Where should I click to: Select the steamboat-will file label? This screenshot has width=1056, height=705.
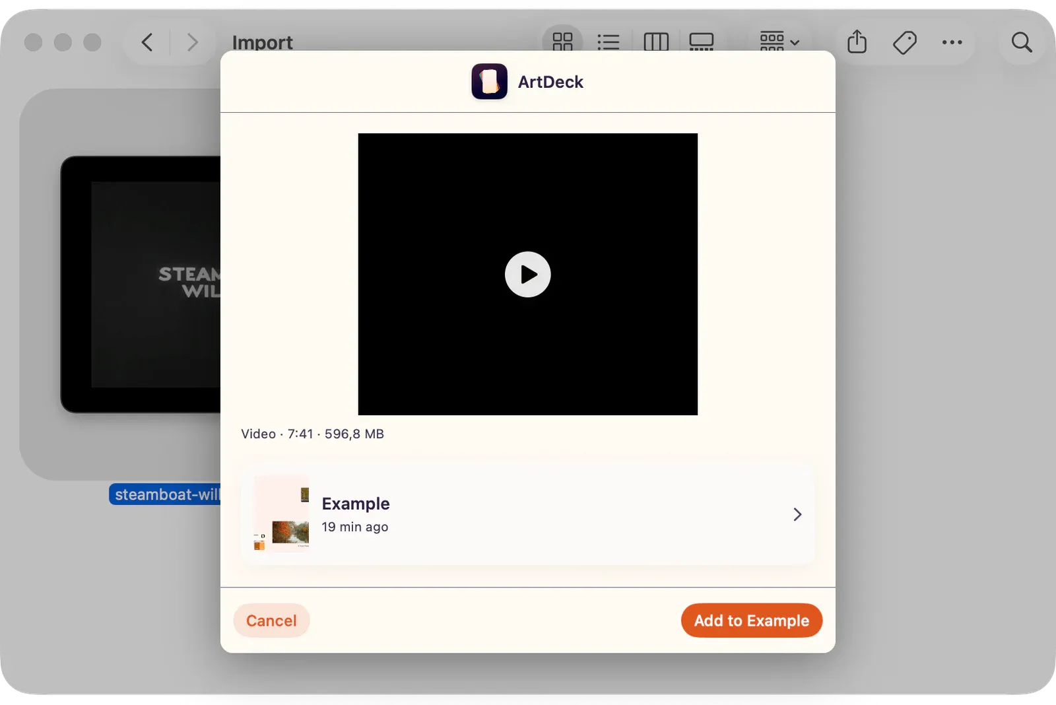click(165, 494)
